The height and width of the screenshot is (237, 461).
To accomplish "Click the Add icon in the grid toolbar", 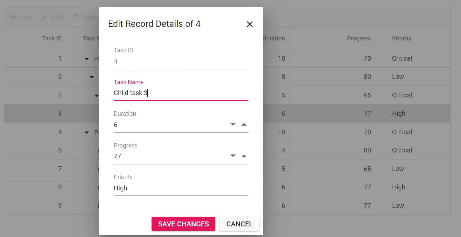I will point(13,17).
